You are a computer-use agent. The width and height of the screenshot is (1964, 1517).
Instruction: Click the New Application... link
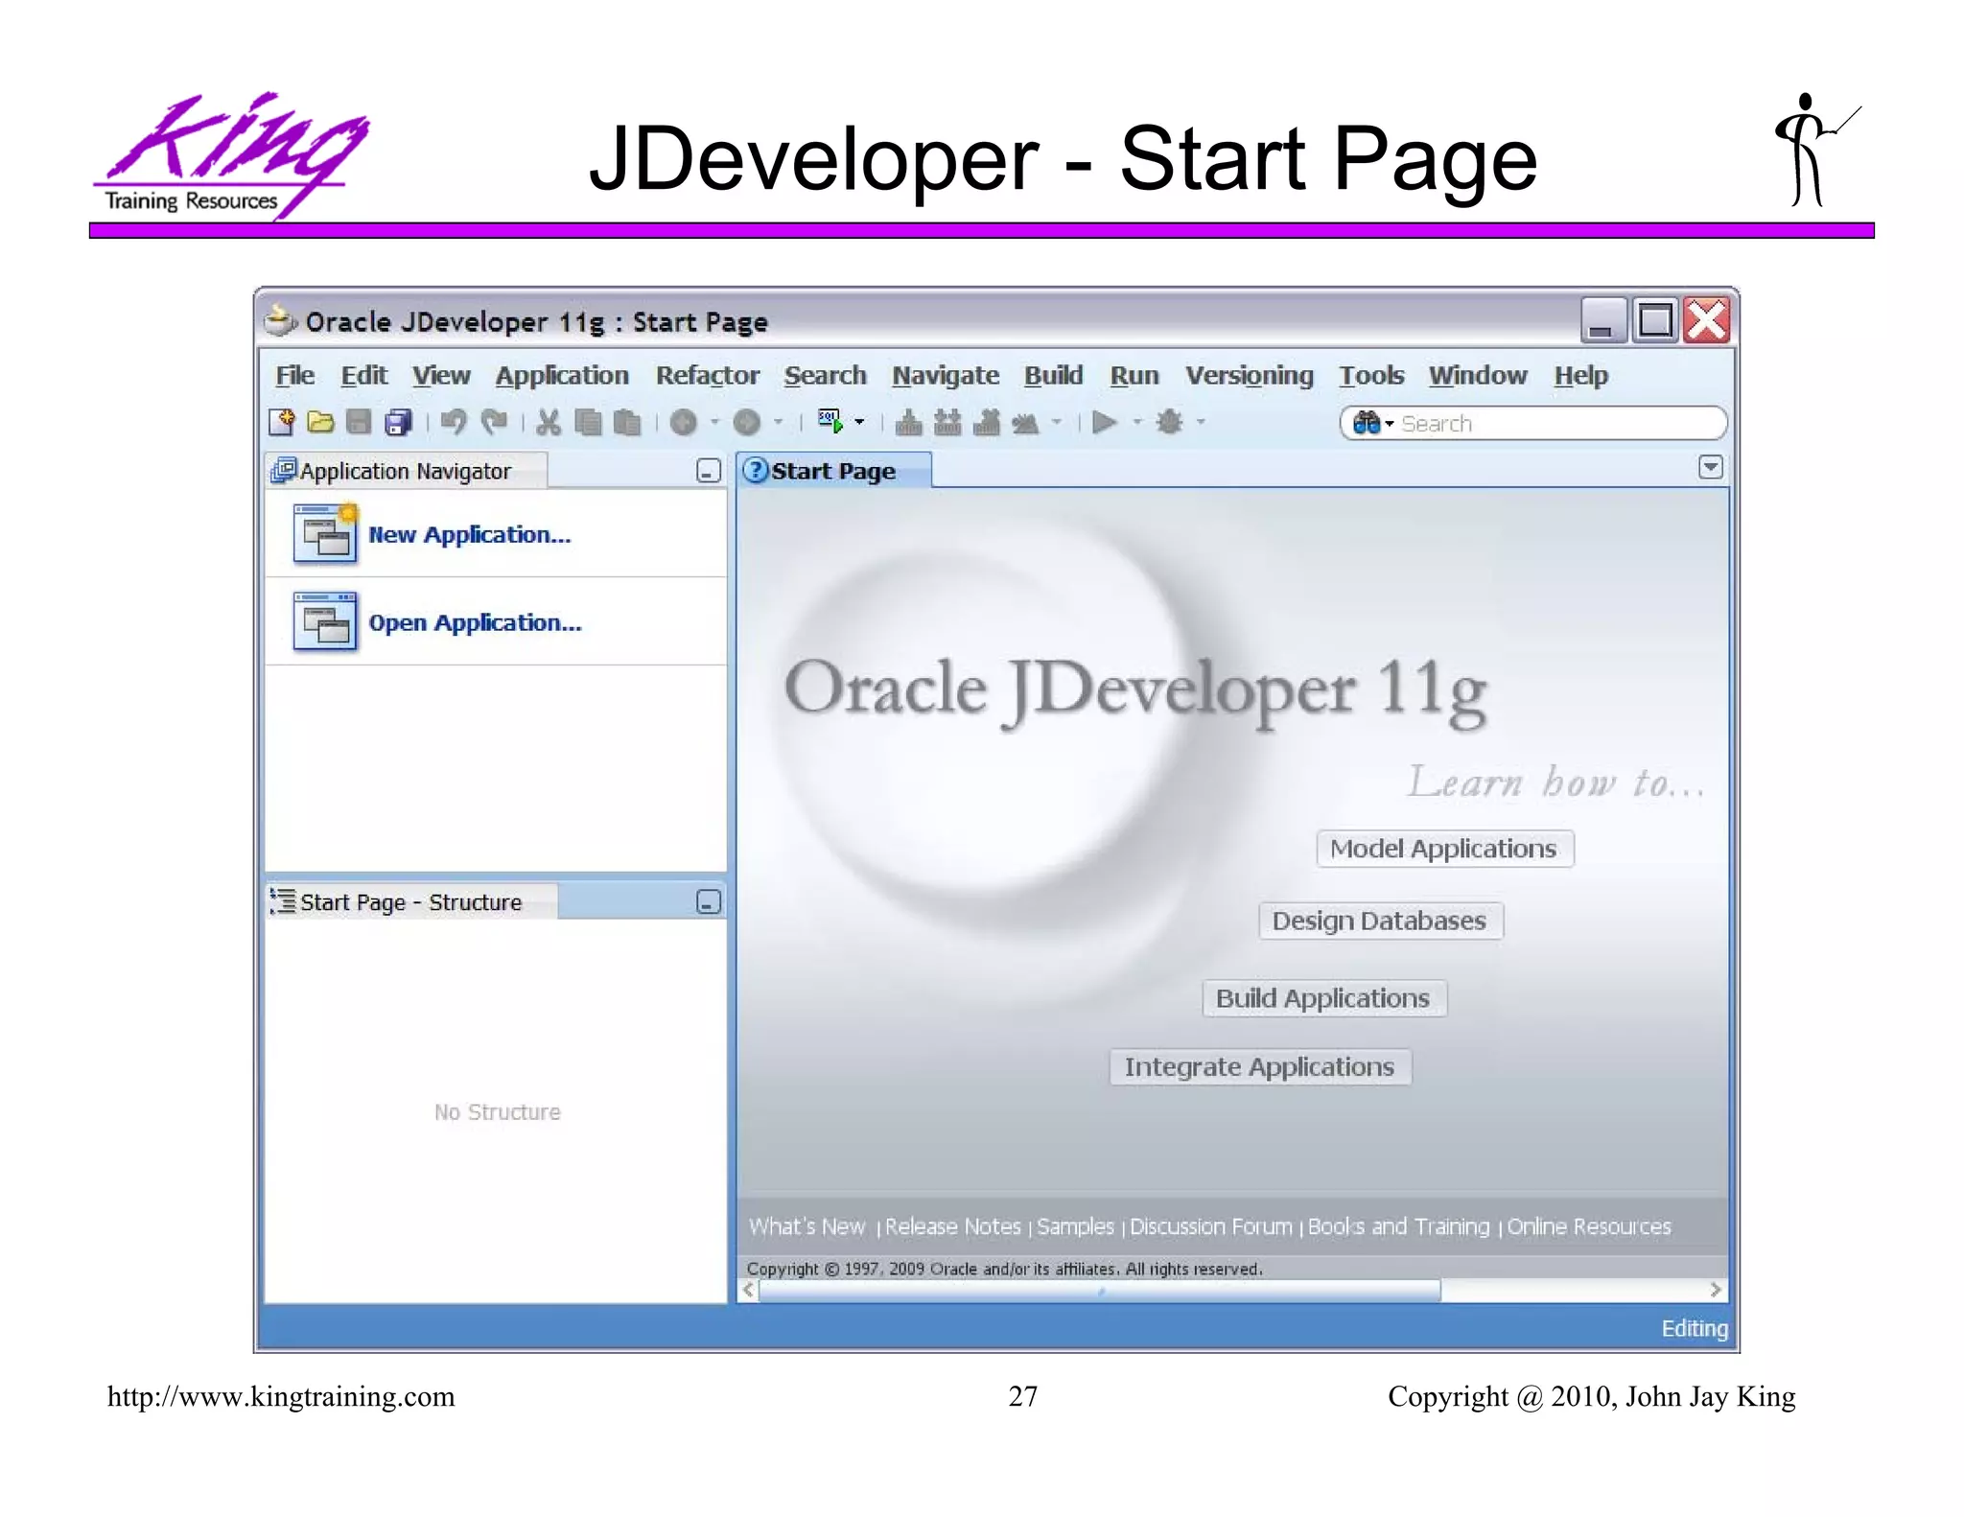pos(470,535)
